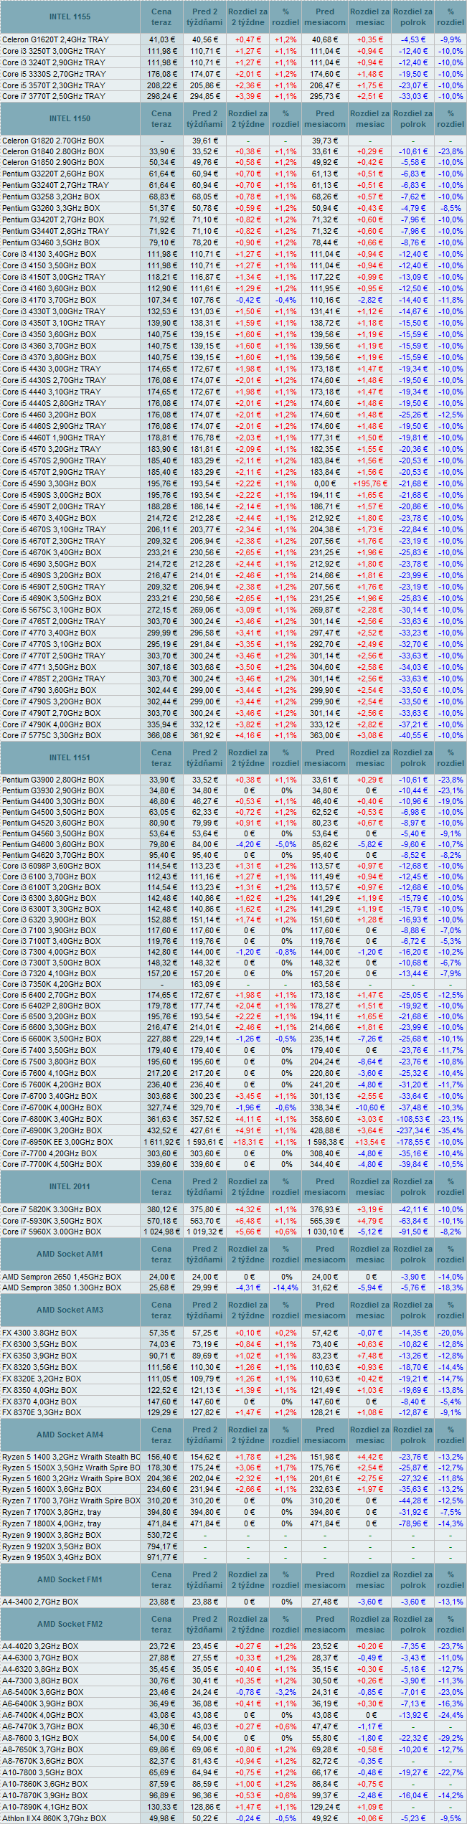467x1824 pixels.
Task: Click the -108,53 € half-year difference
Action: 413,1119
